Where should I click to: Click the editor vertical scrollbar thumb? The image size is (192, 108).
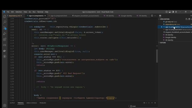[x=157, y=56]
